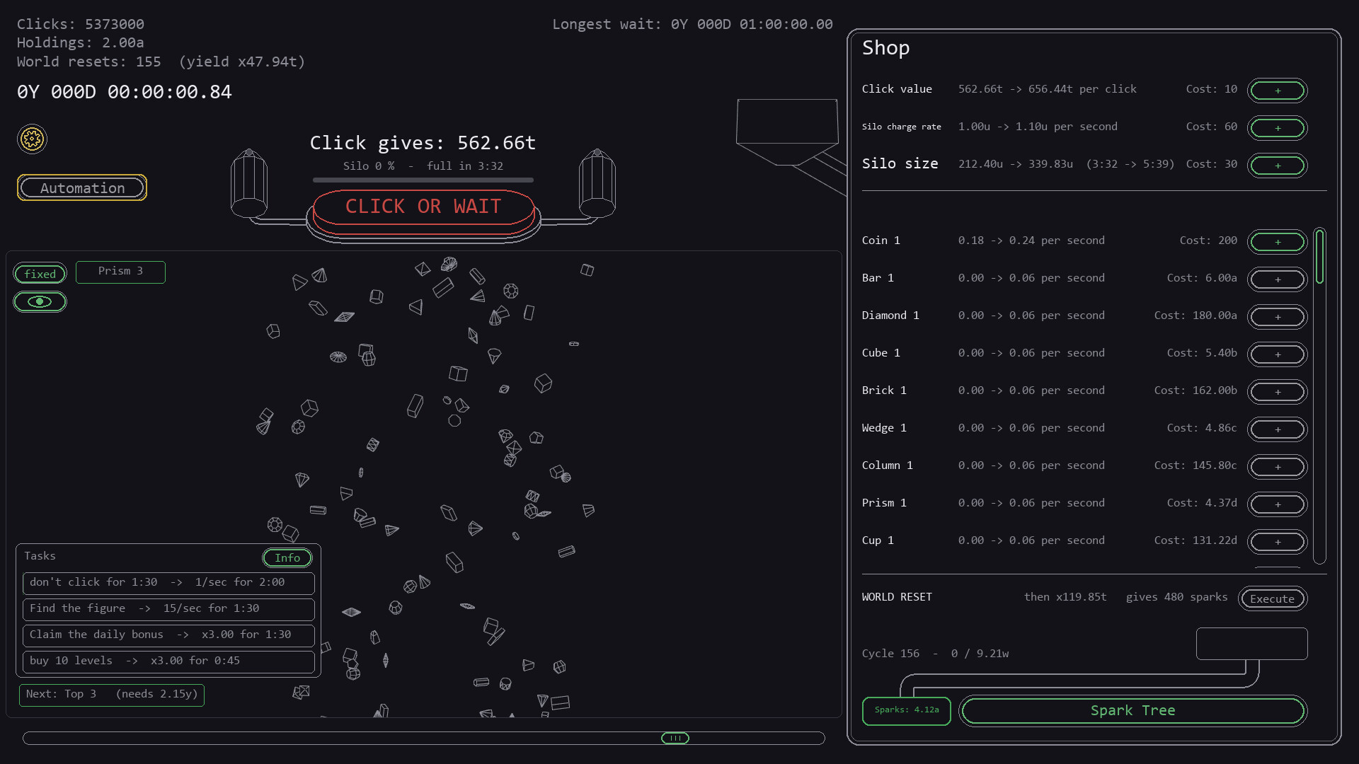Click the bottom horizontal slider handle

click(x=675, y=738)
